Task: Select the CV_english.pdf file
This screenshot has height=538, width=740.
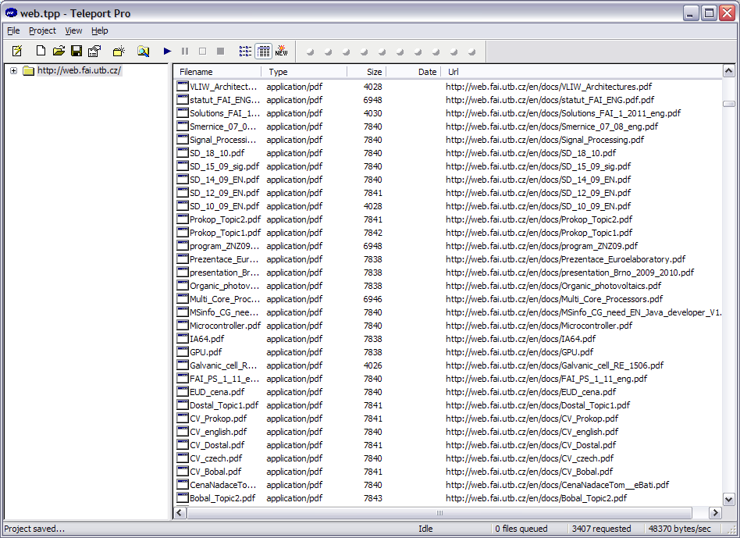Action: point(218,431)
